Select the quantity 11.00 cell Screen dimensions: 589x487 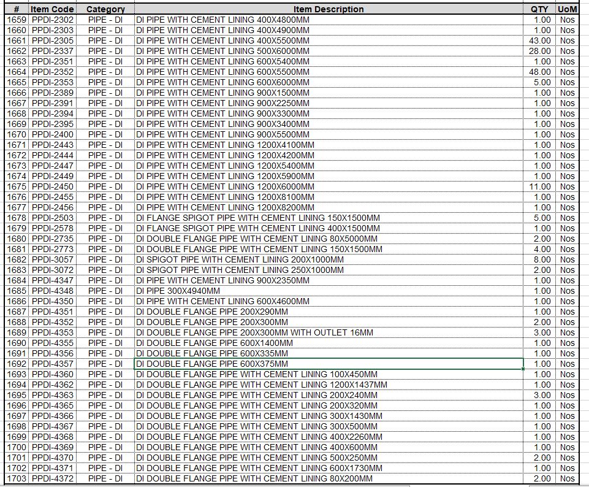[x=539, y=186]
